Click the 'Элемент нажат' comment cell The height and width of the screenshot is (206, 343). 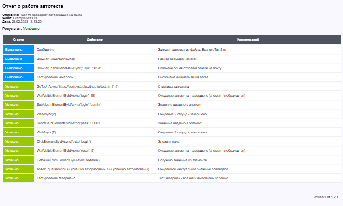tap(169, 141)
